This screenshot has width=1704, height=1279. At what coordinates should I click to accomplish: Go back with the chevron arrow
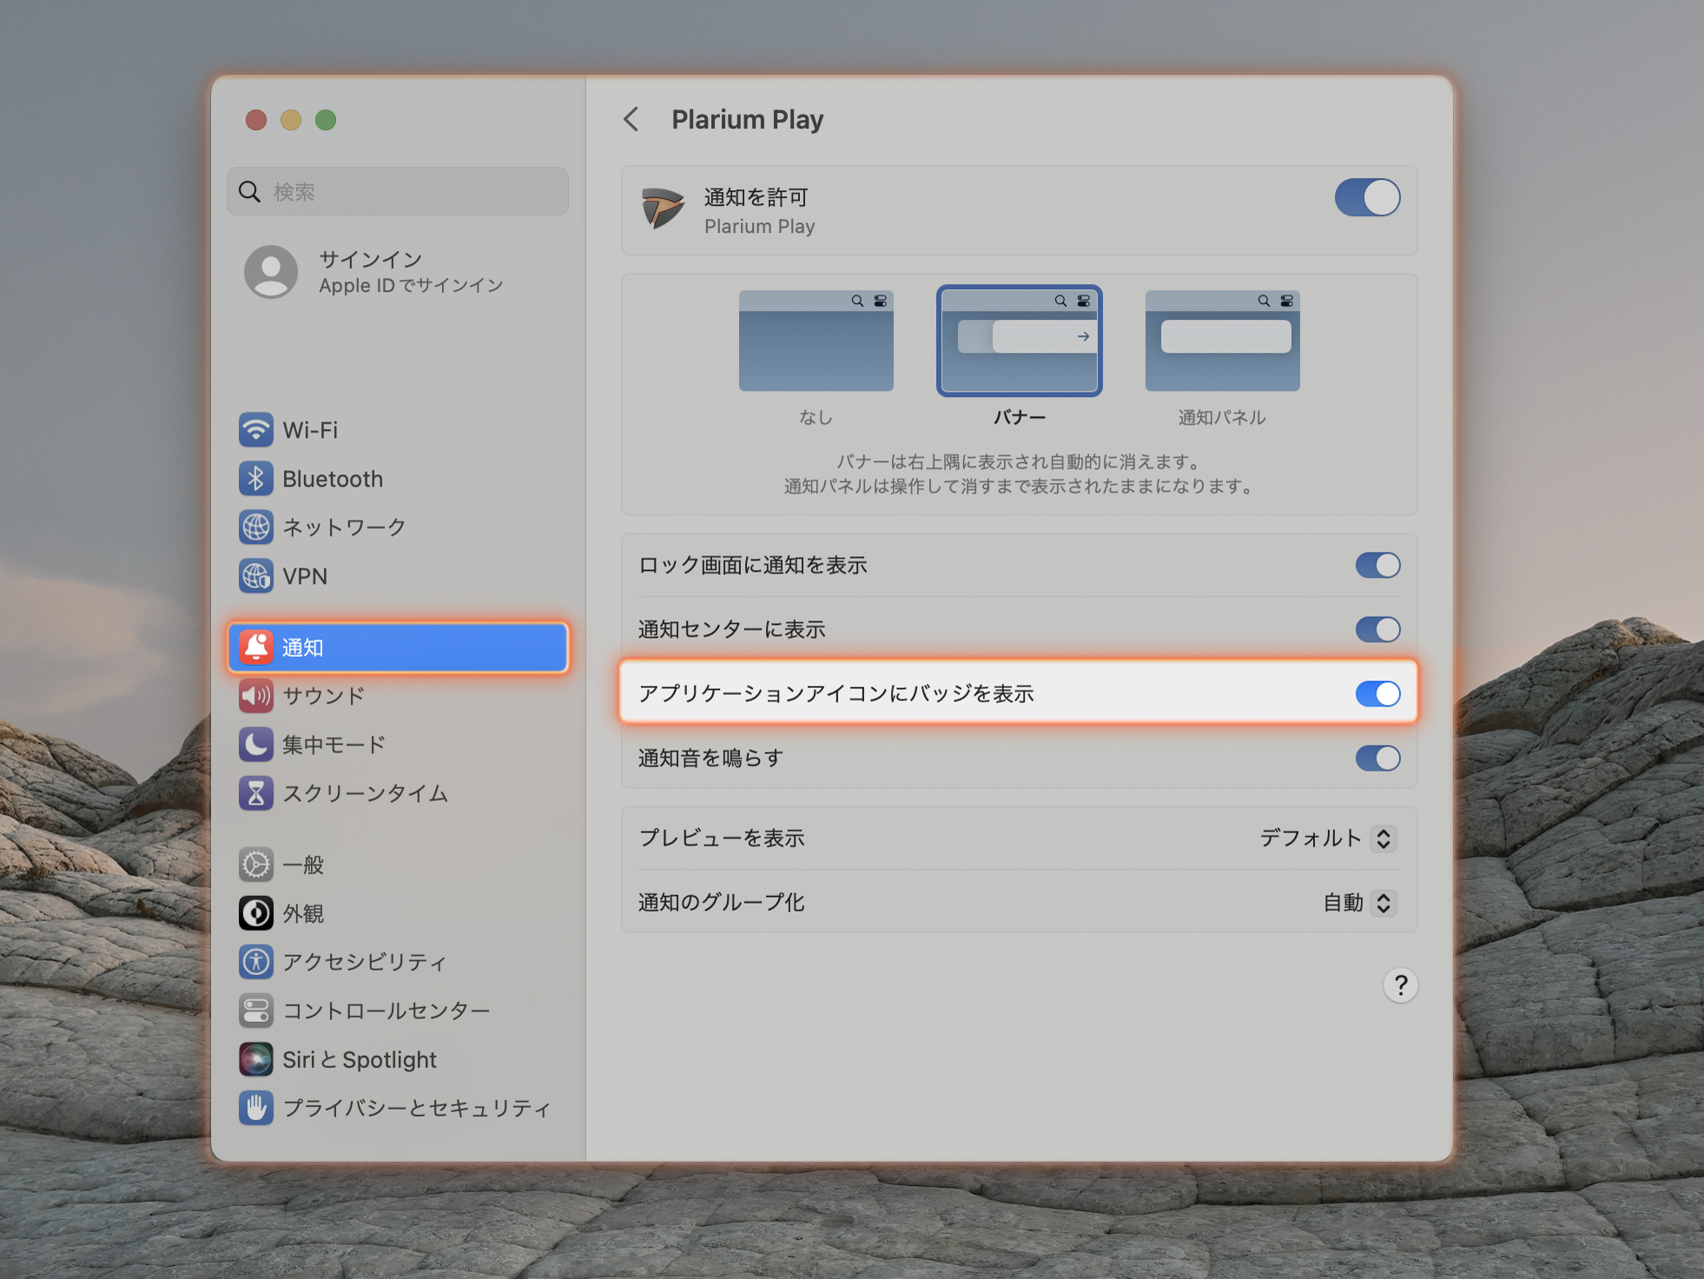click(631, 119)
